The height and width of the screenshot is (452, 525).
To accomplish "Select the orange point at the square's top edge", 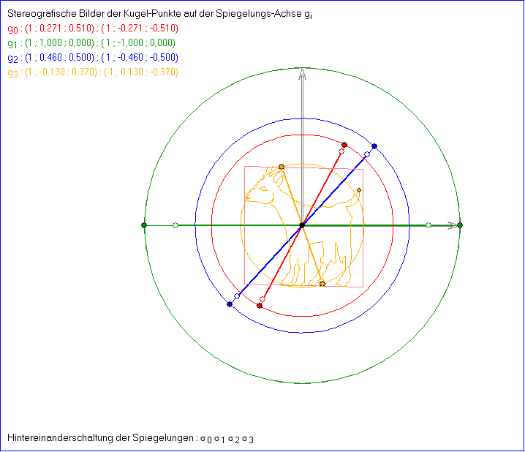I will tap(282, 167).
